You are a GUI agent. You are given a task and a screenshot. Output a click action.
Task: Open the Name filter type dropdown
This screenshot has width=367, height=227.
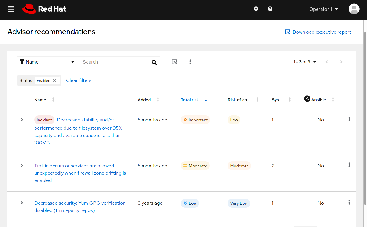48,62
